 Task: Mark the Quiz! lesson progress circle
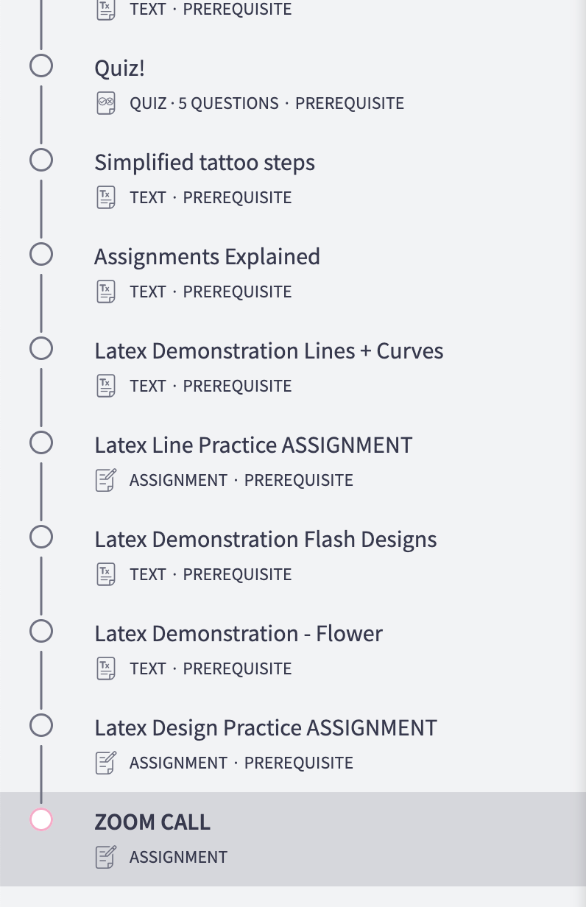pyautogui.click(x=41, y=66)
